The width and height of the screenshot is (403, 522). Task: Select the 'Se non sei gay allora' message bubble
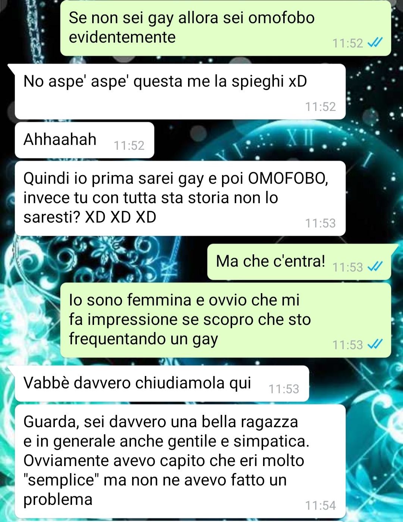(225, 28)
